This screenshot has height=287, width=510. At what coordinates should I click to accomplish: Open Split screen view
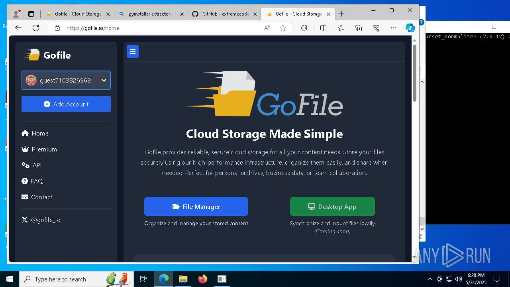(x=323, y=28)
